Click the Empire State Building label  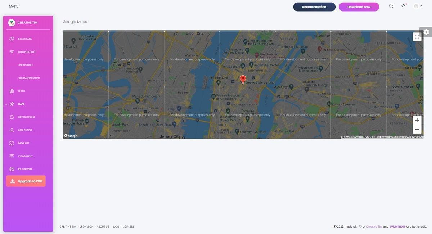pyautogui.click(x=260, y=82)
